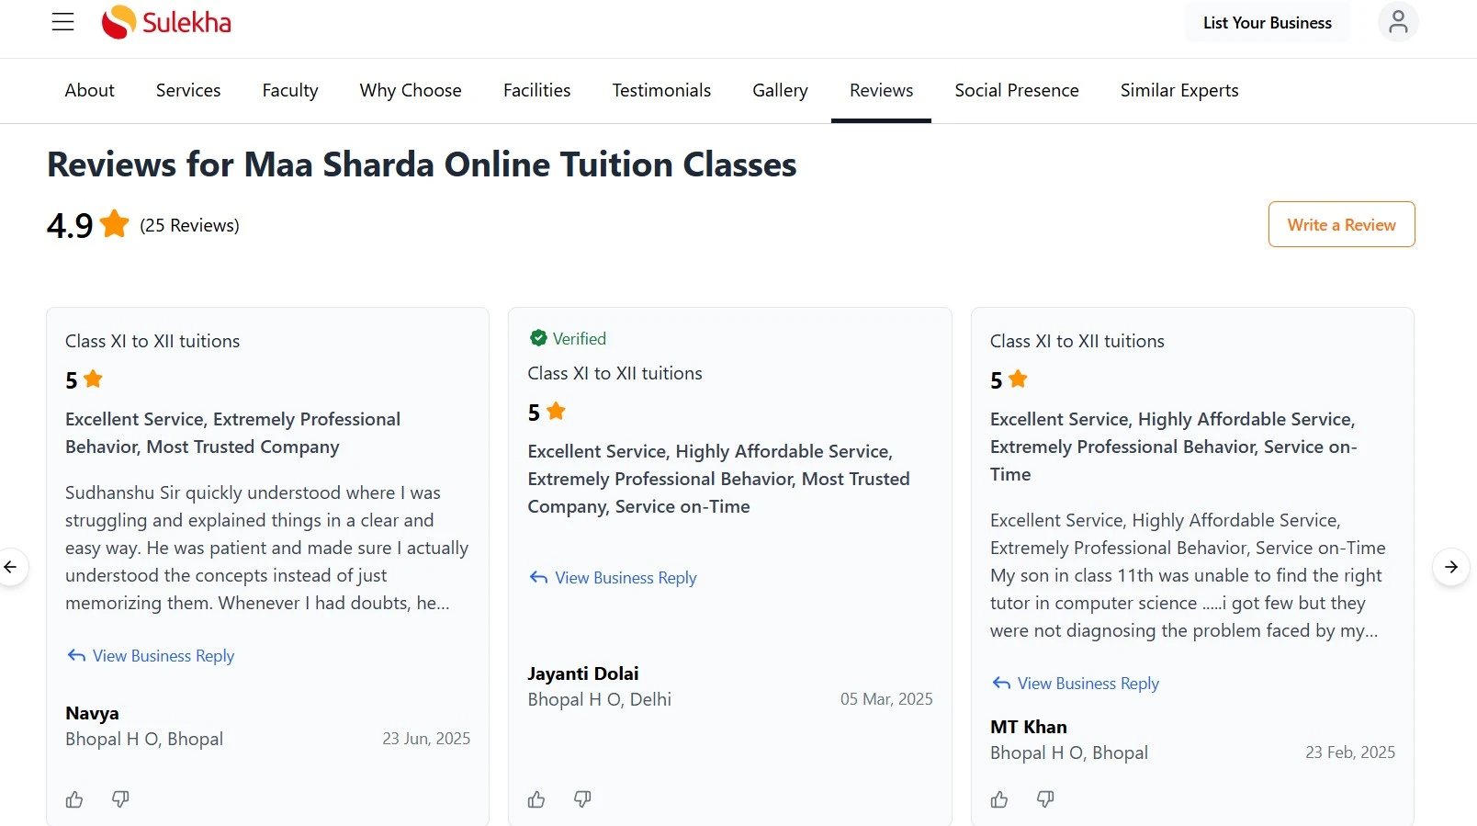The image size is (1477, 826).
Task: Open the user profile icon
Action: pos(1397,22)
